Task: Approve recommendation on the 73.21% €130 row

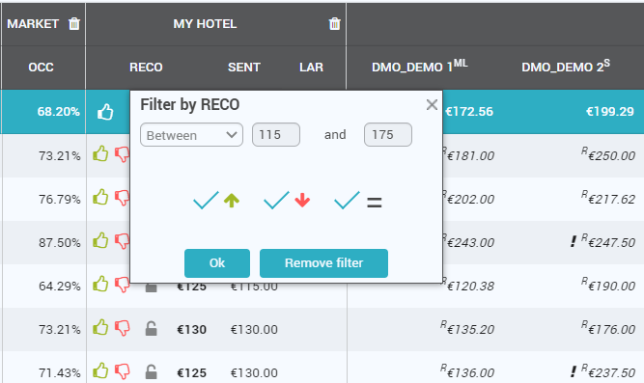Action: 100,328
